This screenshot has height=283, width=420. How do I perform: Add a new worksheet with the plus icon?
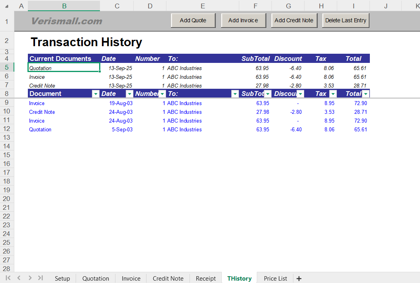coord(299,278)
